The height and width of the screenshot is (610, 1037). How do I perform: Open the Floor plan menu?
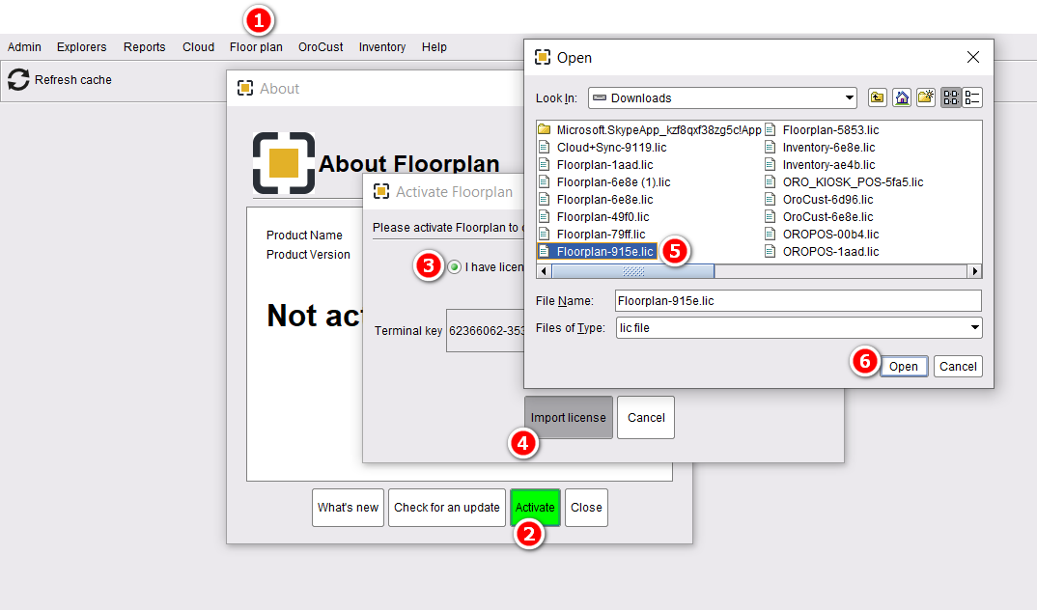point(256,47)
